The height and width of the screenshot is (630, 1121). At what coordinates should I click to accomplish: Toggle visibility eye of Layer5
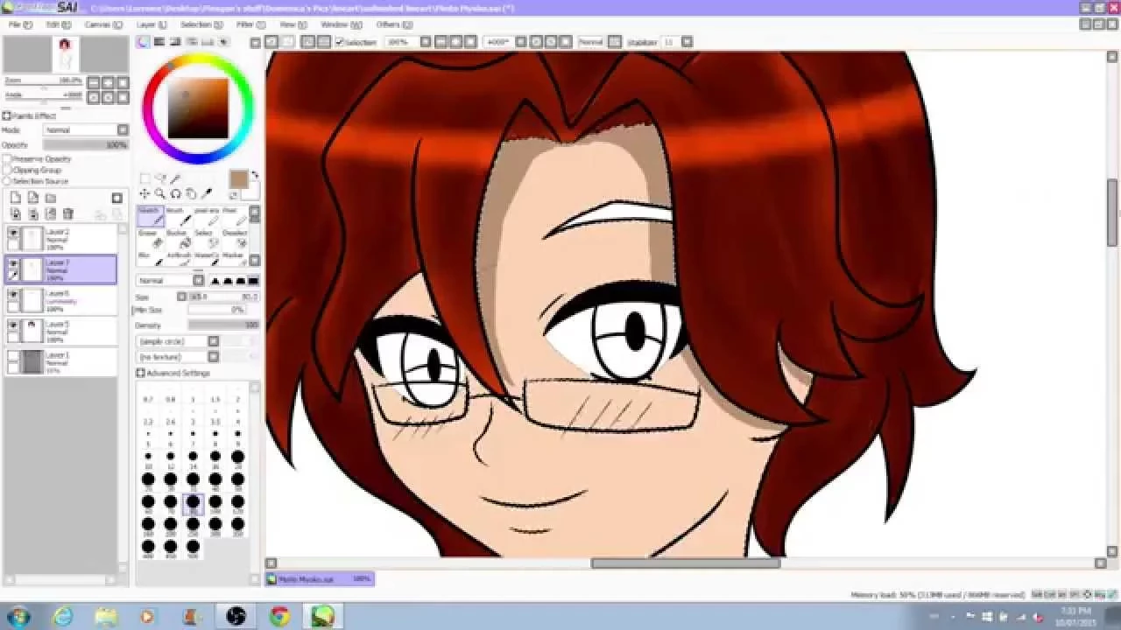(13, 325)
